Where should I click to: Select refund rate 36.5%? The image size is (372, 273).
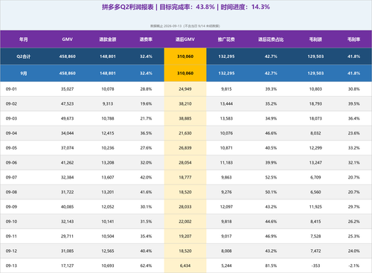point(146,133)
